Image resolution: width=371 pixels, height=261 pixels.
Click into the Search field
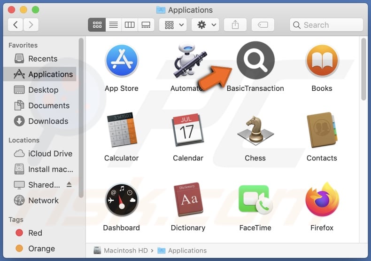(326, 24)
